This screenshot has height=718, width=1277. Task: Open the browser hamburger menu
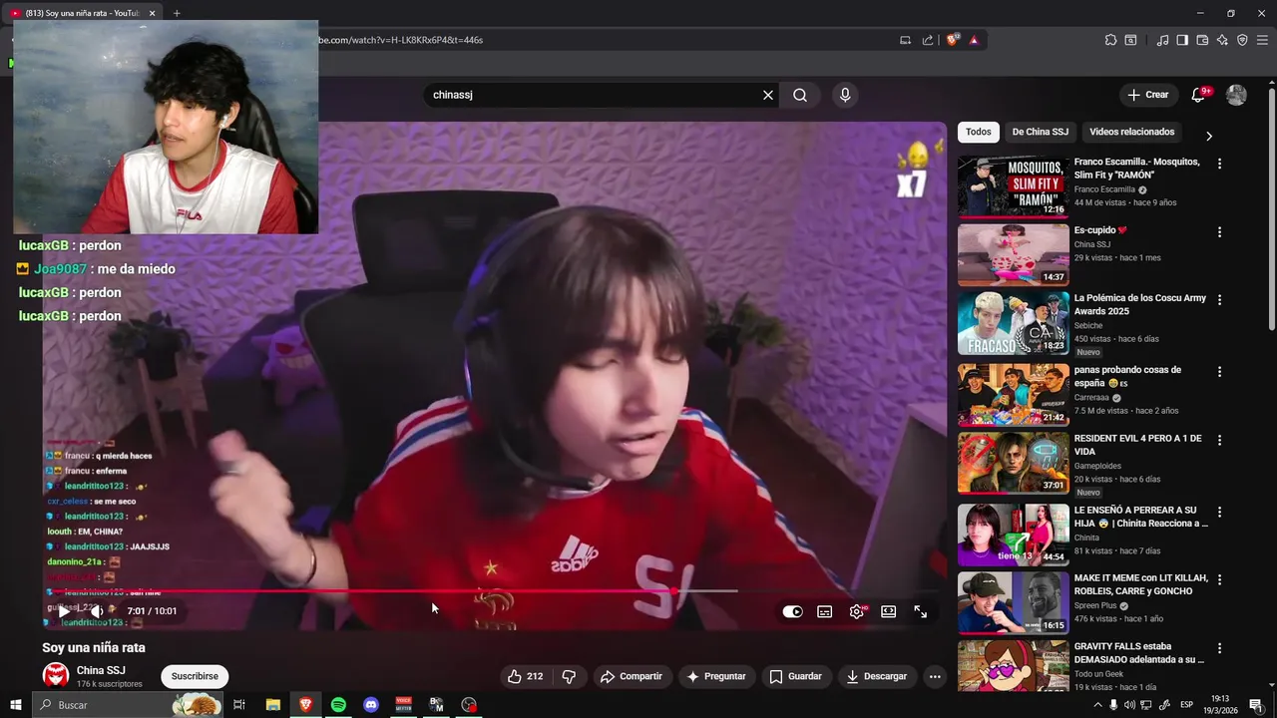1262,40
